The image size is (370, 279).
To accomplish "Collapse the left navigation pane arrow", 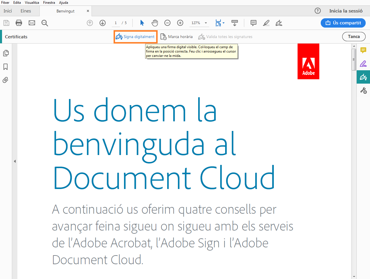I will (x=15, y=161).
